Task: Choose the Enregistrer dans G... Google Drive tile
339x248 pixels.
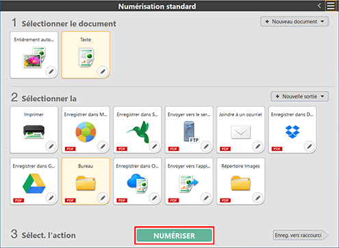Action: (34, 181)
